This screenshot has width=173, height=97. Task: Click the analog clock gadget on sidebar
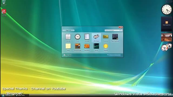tap(167, 10)
